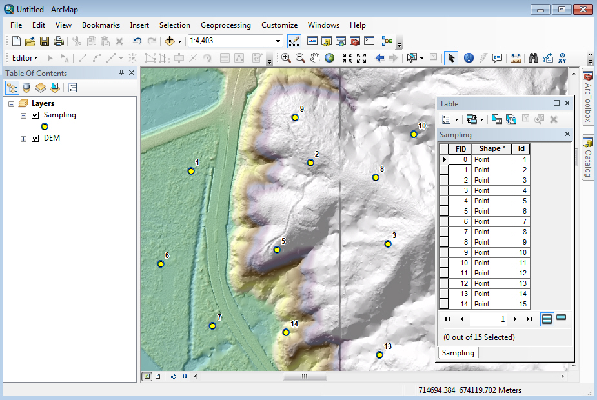Select the Identify tool
This screenshot has width=597, height=400.
pyautogui.click(x=469, y=57)
